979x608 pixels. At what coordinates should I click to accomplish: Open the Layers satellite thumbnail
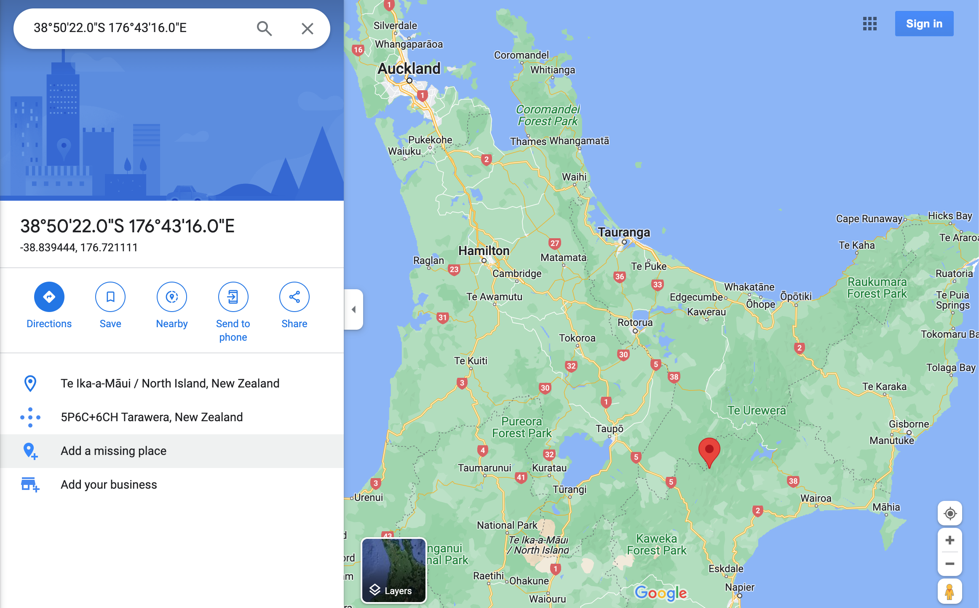tap(394, 570)
